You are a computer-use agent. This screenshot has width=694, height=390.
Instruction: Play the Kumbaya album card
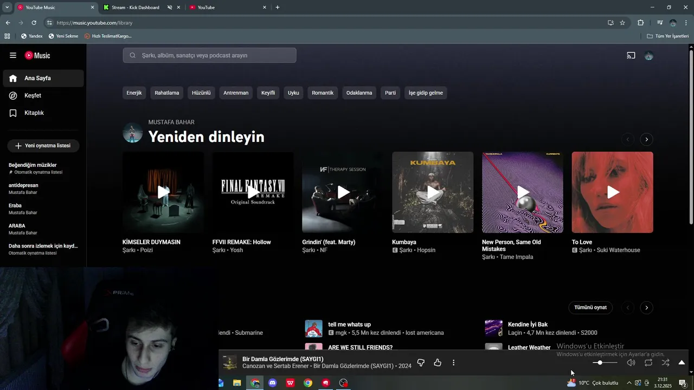433,192
